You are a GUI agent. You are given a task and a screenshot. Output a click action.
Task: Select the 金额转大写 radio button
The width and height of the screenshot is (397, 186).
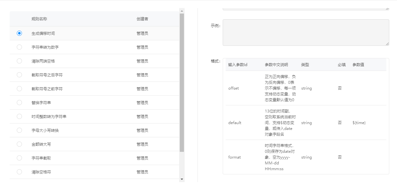click(x=19, y=144)
